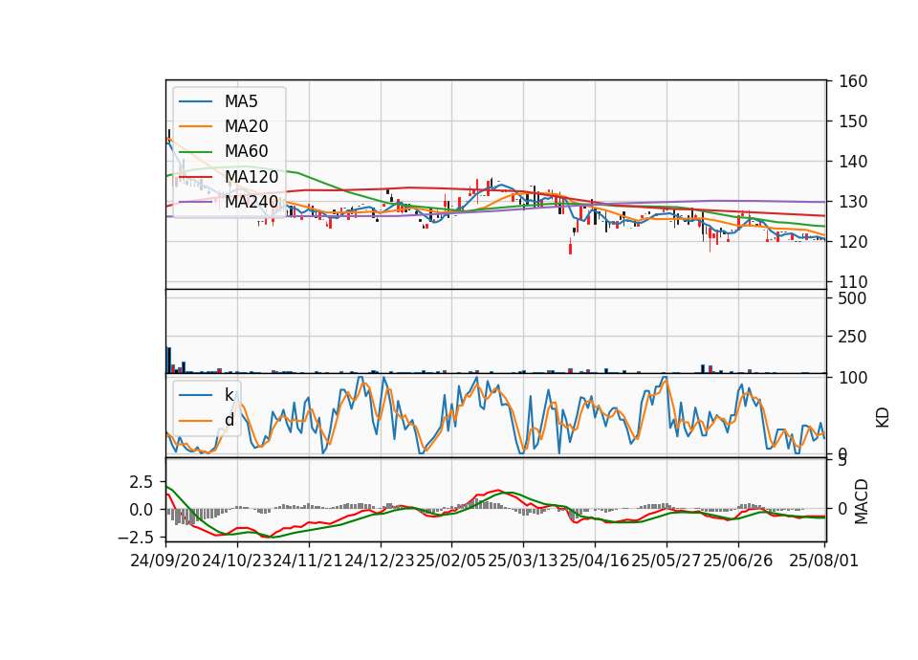Click the 160 price axis label
Viewport: 918px width, 660px height.
coord(852,81)
